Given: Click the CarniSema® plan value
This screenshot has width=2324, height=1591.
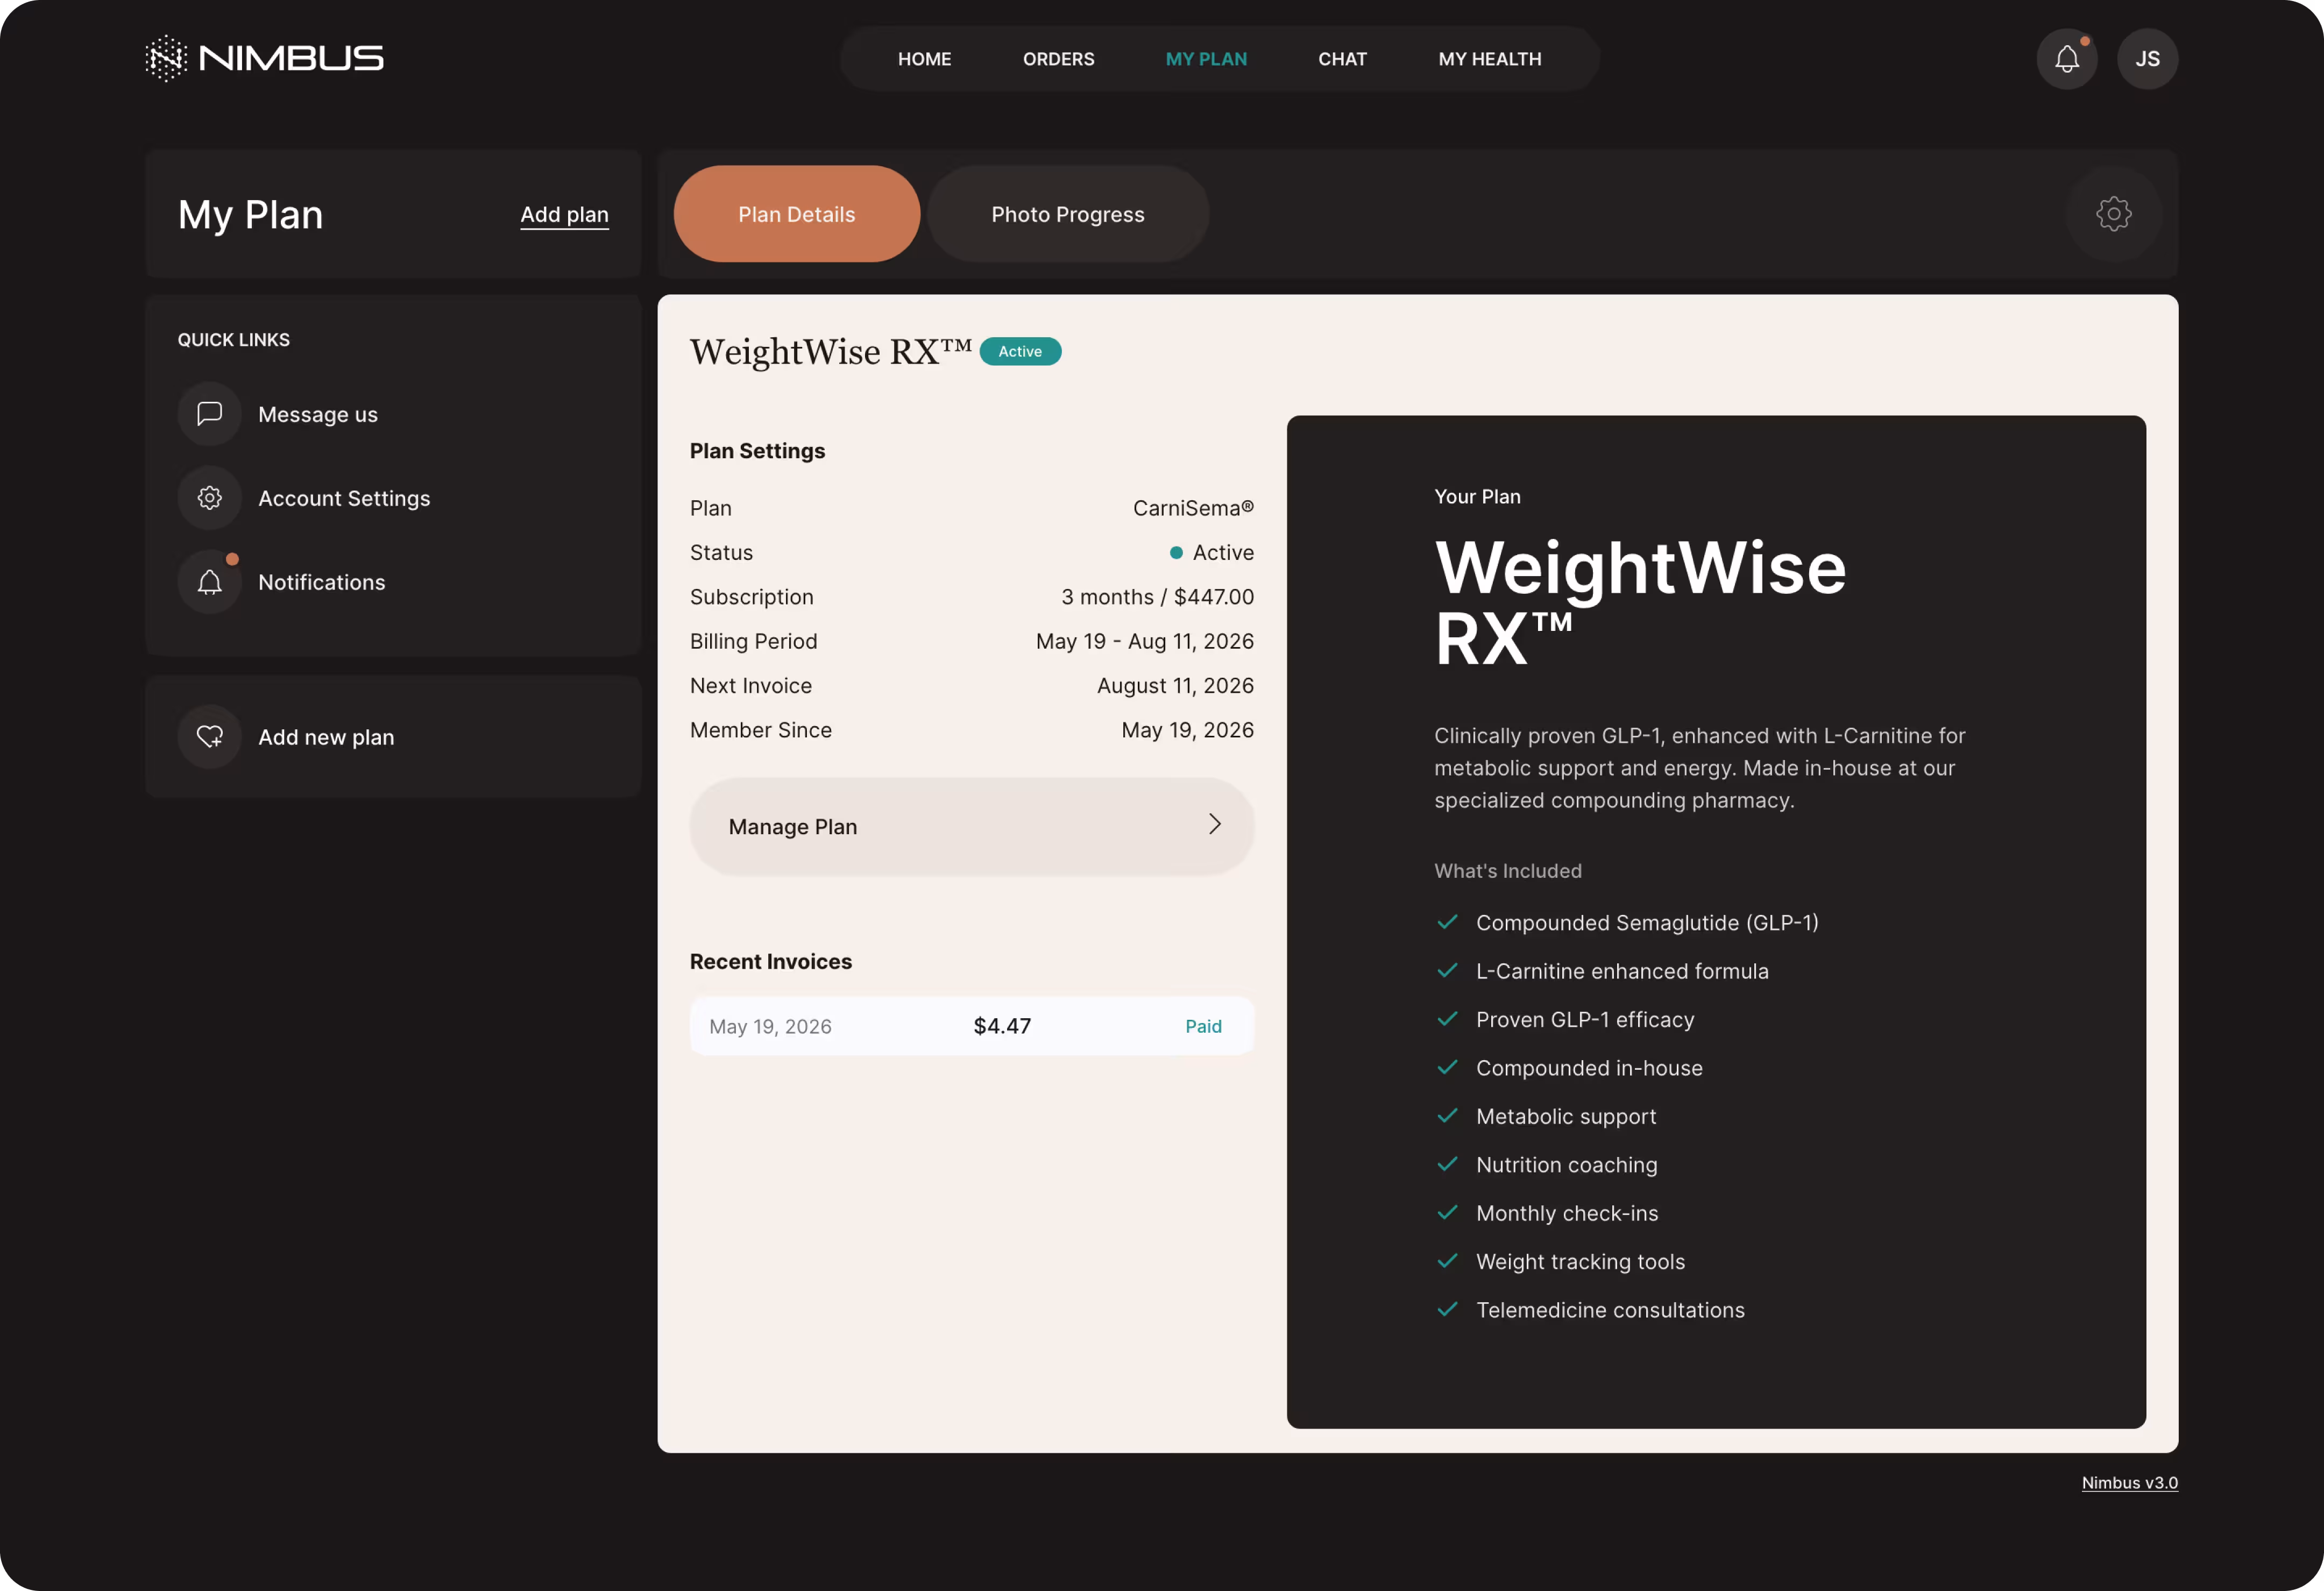Looking at the screenshot, I should point(1193,508).
